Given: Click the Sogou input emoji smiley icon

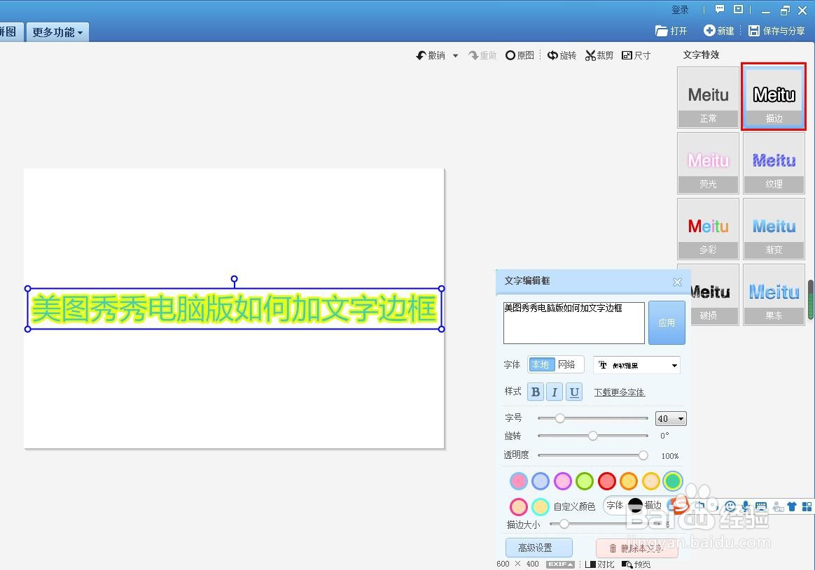Looking at the screenshot, I should 730,506.
